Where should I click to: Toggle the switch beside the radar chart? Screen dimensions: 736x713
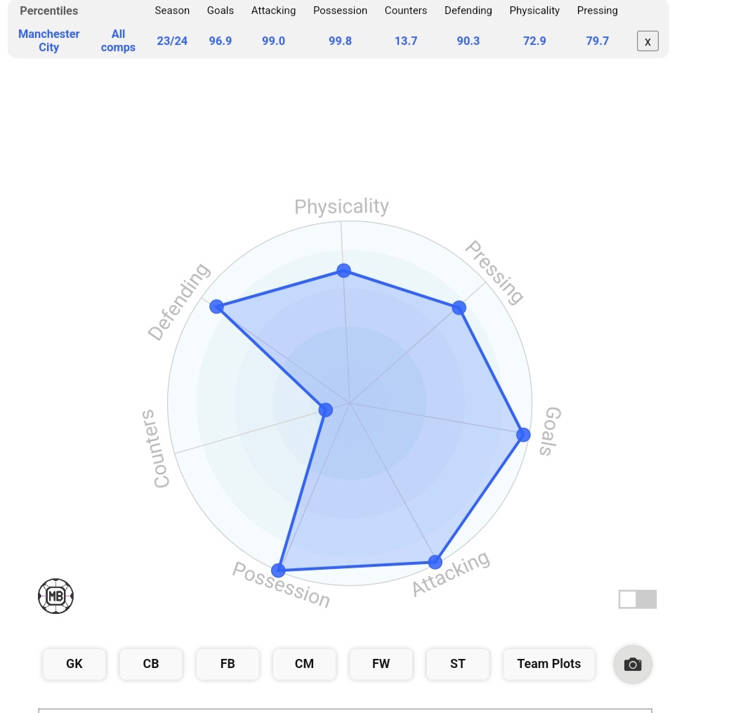(637, 599)
